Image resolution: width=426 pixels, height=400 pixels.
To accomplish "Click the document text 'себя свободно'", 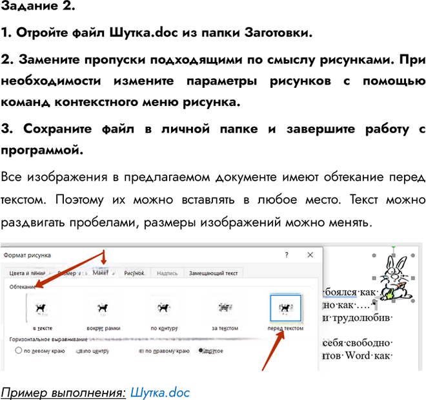I will pyautogui.click(x=356, y=342).
